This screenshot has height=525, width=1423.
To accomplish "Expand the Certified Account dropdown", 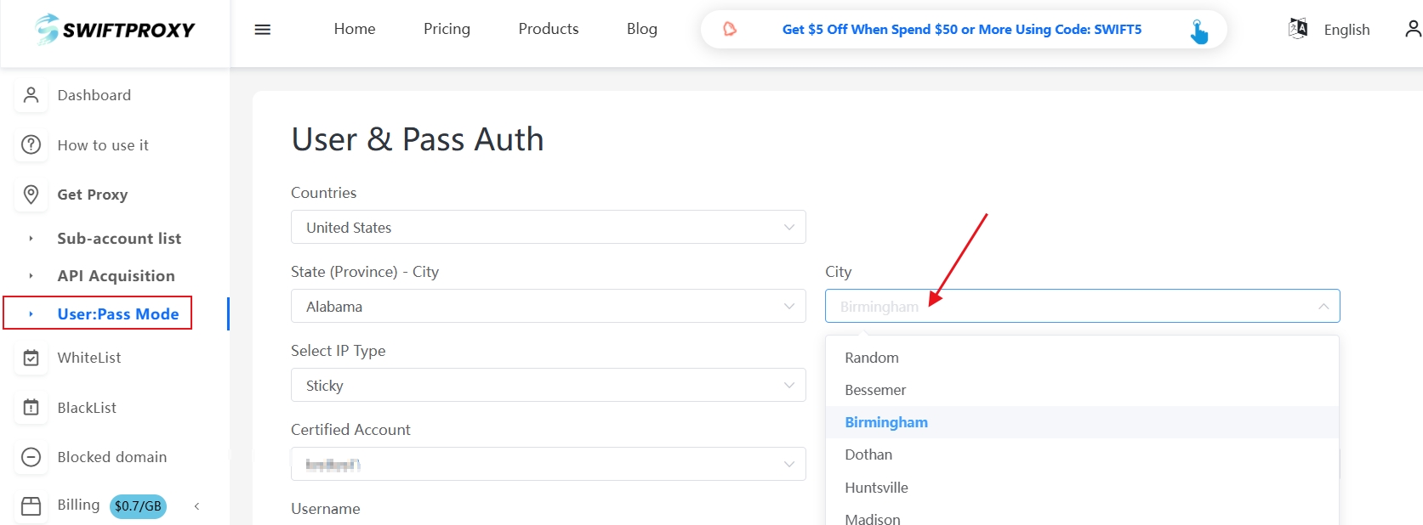I will tap(548, 465).
